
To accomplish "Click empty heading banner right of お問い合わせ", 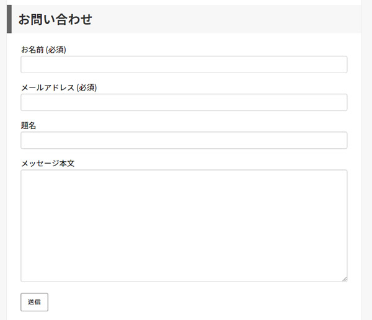I will coord(236,19).
